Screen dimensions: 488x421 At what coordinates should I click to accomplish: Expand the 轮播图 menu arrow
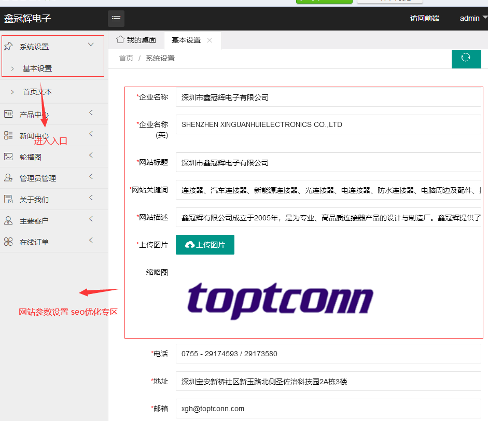click(91, 156)
